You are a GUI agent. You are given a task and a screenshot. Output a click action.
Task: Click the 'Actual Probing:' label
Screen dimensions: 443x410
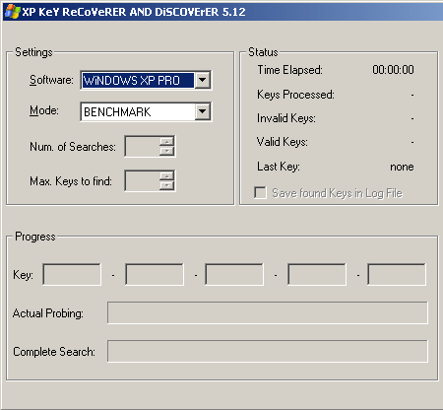tap(48, 313)
